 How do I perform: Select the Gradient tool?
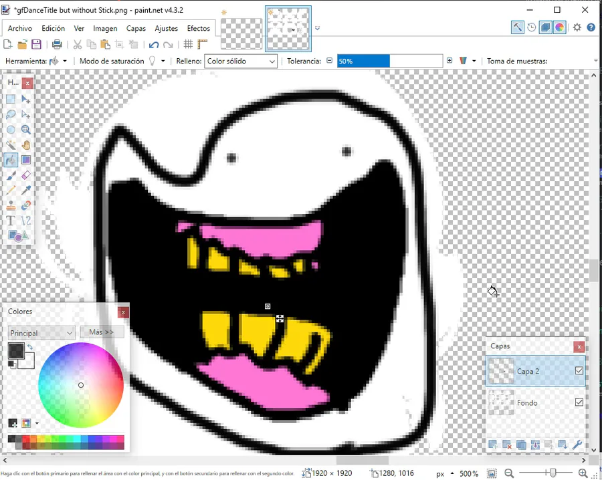tap(25, 160)
